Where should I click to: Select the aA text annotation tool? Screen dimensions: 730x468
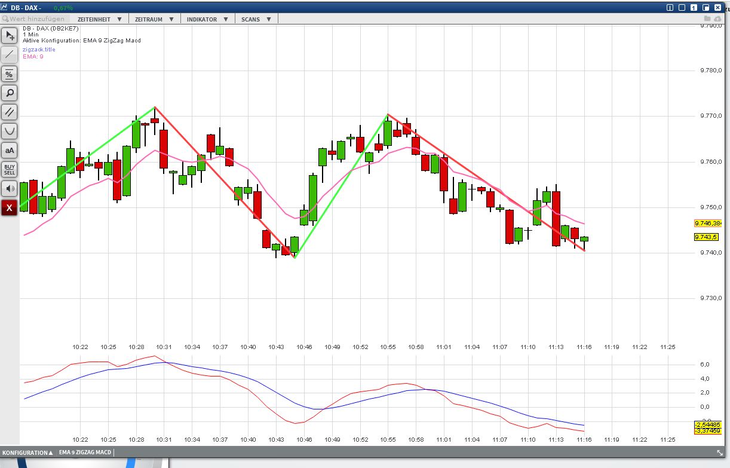(x=10, y=151)
